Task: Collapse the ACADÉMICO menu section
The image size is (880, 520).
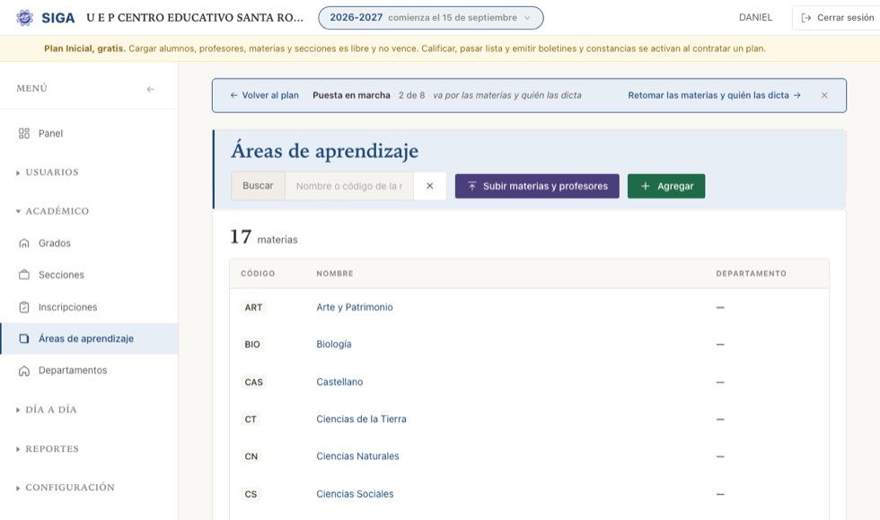Action: click(x=53, y=211)
